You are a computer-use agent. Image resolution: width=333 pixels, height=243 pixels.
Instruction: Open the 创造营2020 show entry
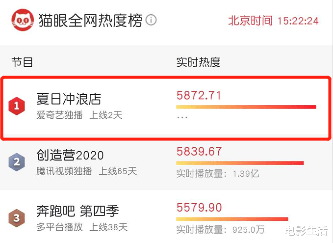[x=70, y=156]
